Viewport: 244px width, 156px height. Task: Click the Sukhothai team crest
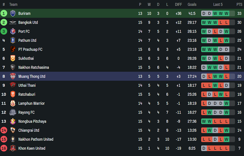(x=13, y=58)
